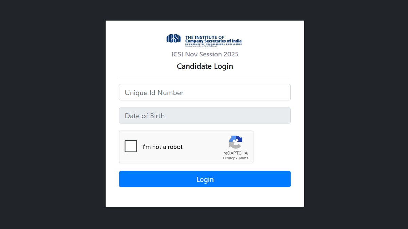This screenshot has width=408, height=229.
Task: Click the divider line under Candidate Login
Action: click(205, 77)
